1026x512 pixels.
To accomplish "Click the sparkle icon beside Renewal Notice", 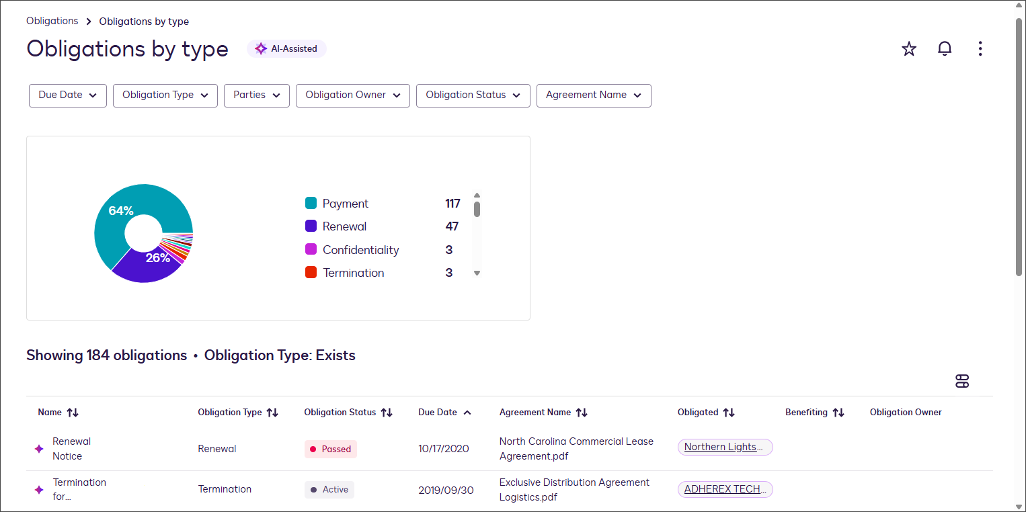I will pyautogui.click(x=38, y=448).
